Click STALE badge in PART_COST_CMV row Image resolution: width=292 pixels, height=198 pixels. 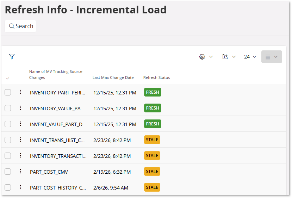click(x=152, y=171)
